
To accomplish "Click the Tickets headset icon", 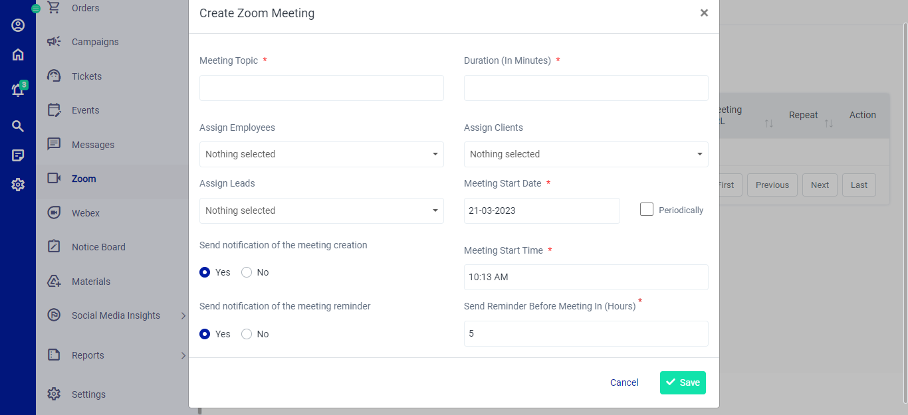I will pos(55,76).
